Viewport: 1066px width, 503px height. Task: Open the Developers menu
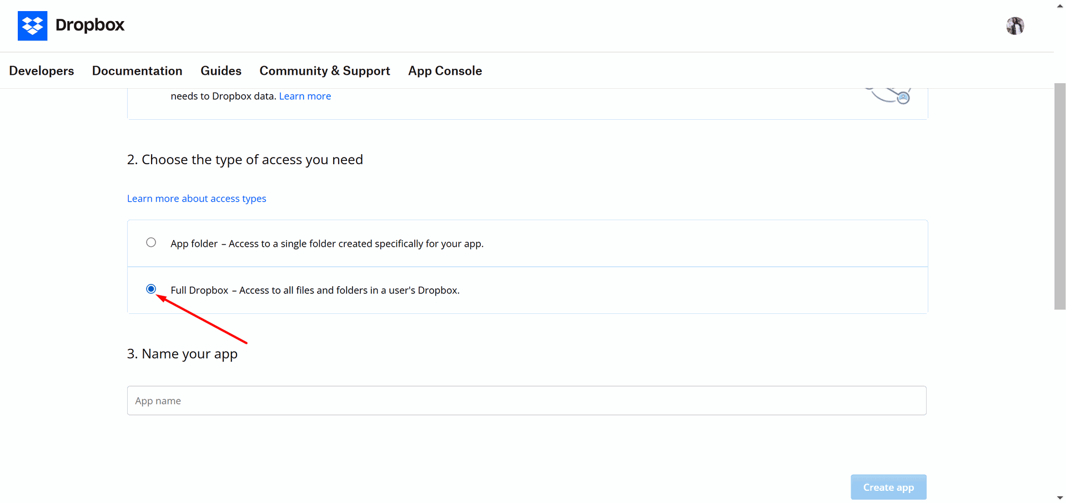[x=42, y=71]
